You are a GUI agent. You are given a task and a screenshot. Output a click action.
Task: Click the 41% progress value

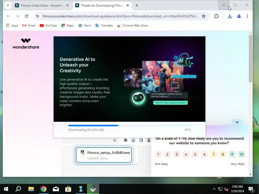187,130
